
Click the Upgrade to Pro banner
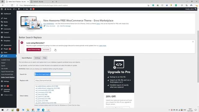(119, 74)
